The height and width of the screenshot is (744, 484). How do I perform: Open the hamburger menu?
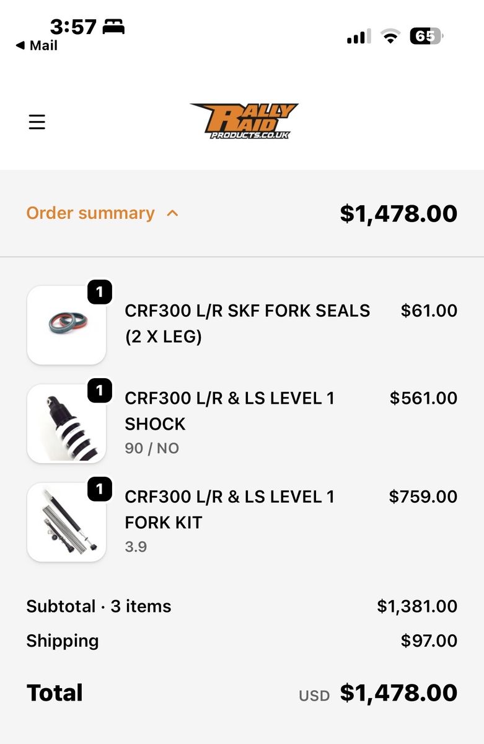pyautogui.click(x=37, y=122)
